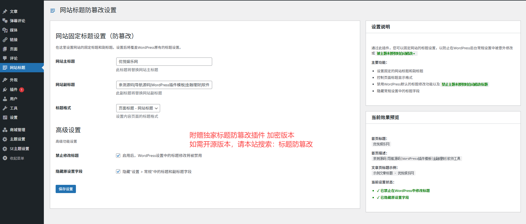Click the 网站主标题 text field
Image resolution: width=526 pixels, height=224 pixels.
(x=164, y=62)
